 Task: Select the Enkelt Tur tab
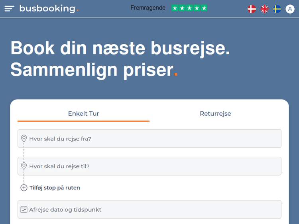84,114
